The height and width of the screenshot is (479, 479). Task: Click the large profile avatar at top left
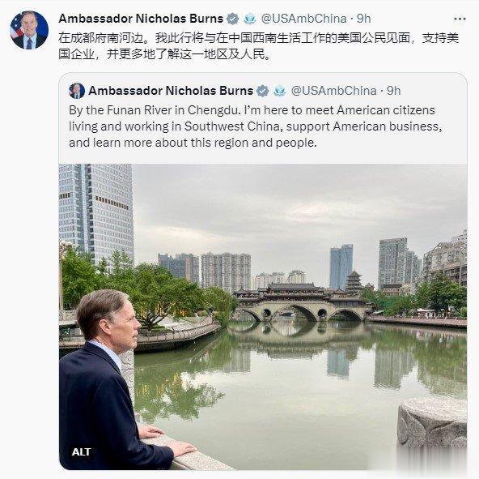click(x=29, y=30)
